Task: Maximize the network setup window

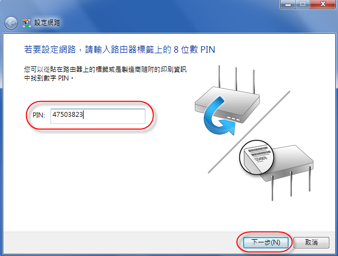Action: click(303, 4)
